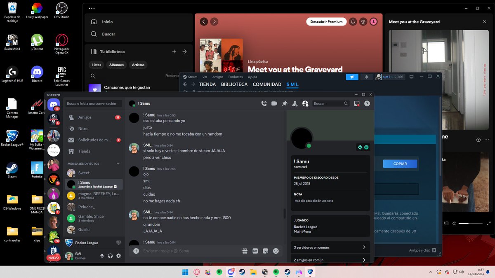The image size is (495, 278).
Task: Expand 3 servidores en común
Action: [330, 248]
